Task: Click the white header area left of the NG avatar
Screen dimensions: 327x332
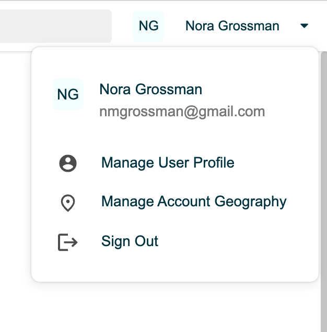Action: tap(122, 26)
